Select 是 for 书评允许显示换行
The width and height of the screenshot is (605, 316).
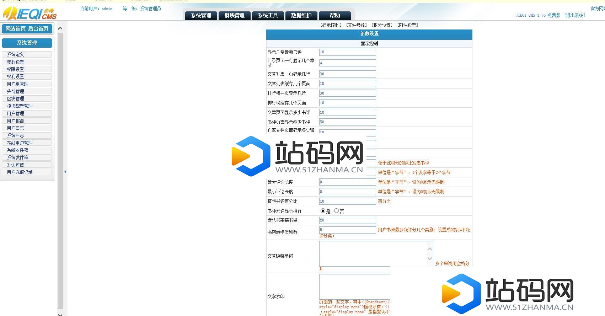pyautogui.click(x=323, y=211)
